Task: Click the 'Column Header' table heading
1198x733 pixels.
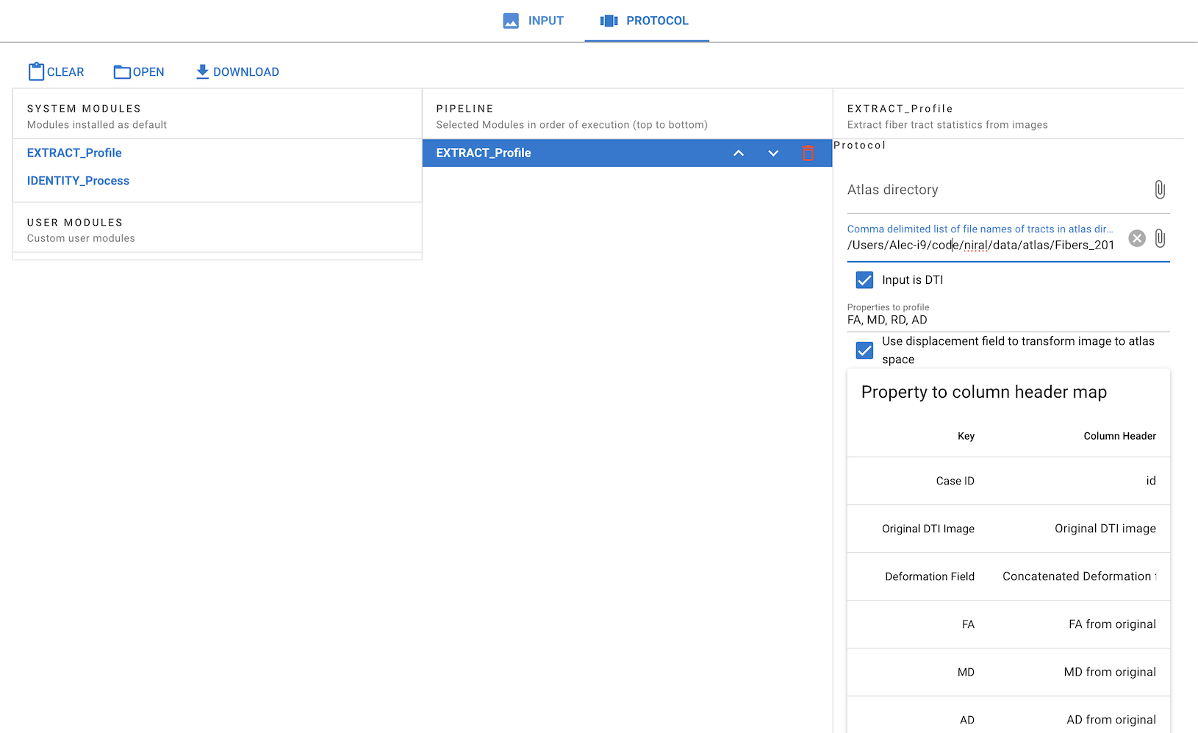Action: [x=1119, y=436]
